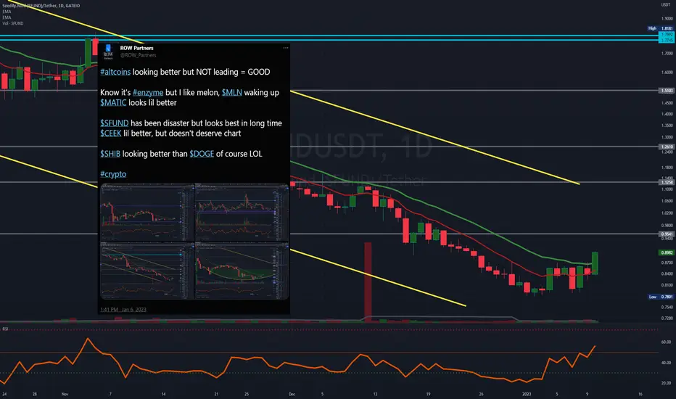Select the 1.1258 horizontal line price label

tap(667, 182)
